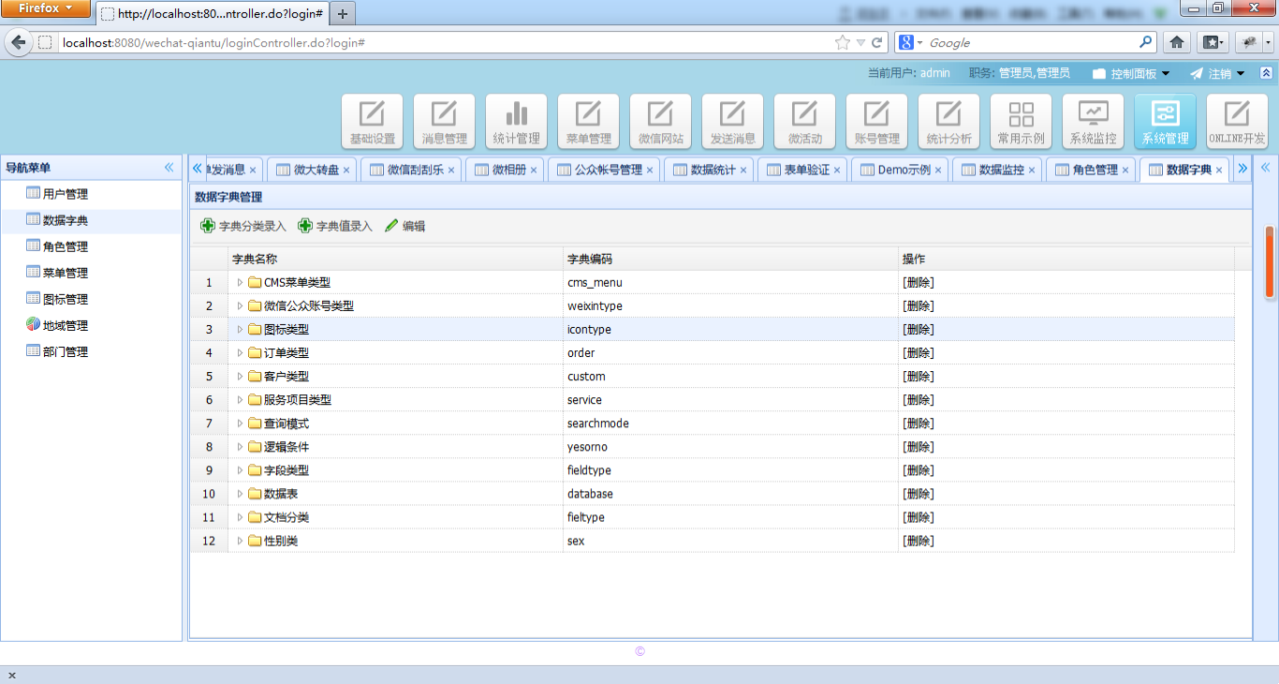Sort by the 字典编码 column header
1279x684 pixels.
730,259
